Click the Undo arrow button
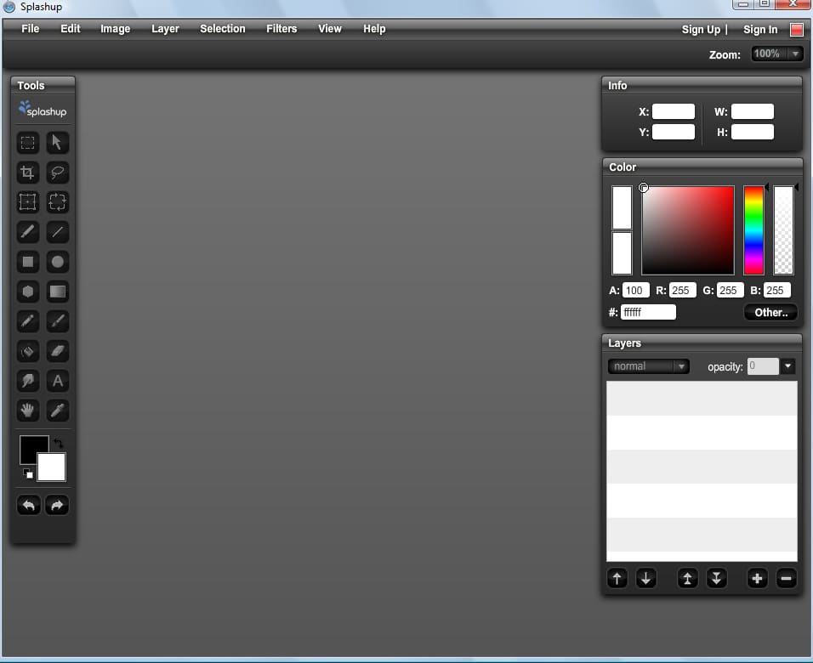 pyautogui.click(x=29, y=506)
